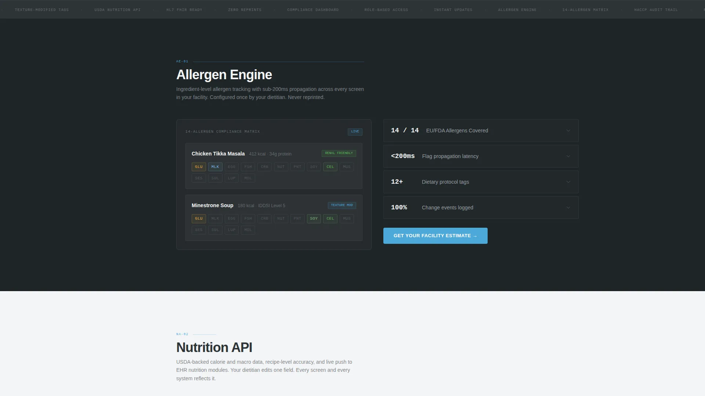Toggle the LUP chip under Minestrone Soup
Screen dimensions: 705x396
[x=232, y=230]
